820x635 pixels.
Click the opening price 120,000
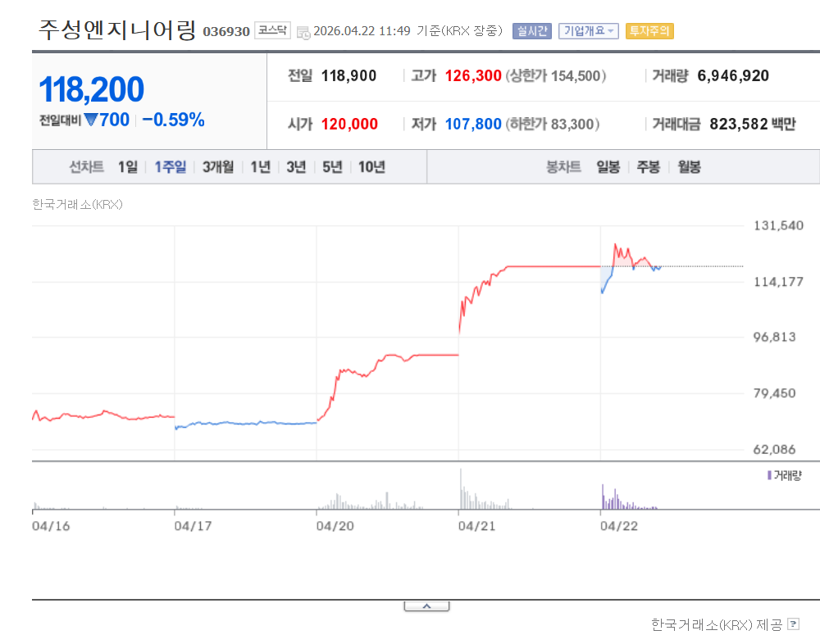pos(349,124)
